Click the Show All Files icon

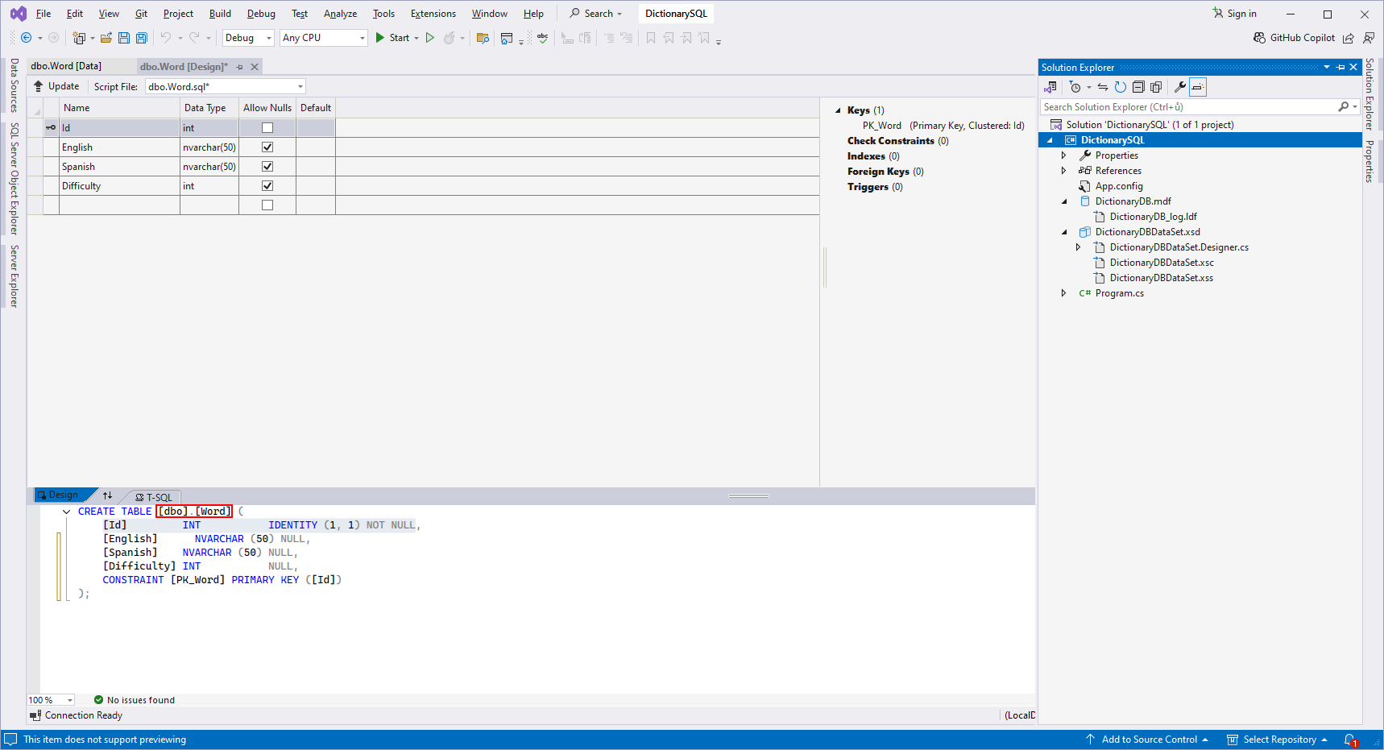point(1156,87)
